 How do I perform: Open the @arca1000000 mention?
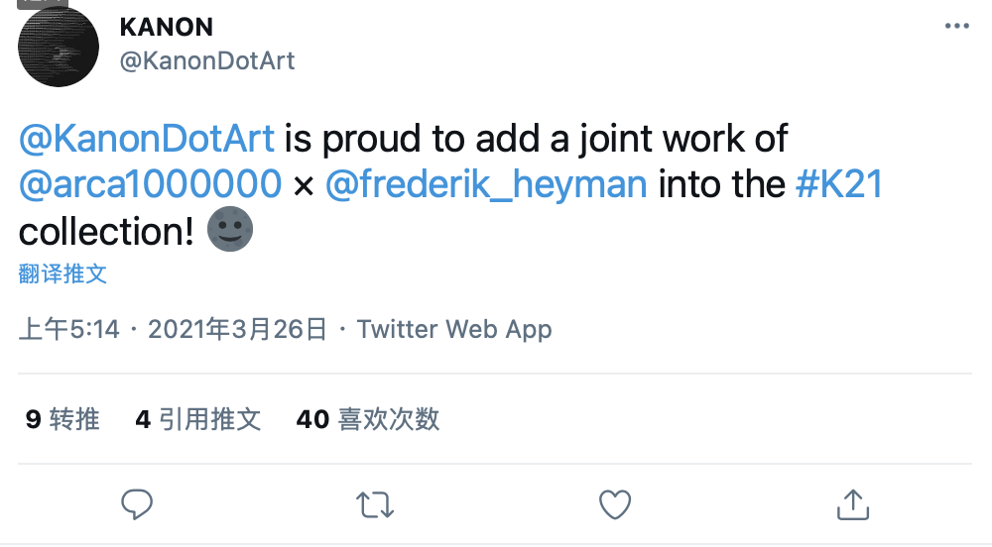point(150,184)
